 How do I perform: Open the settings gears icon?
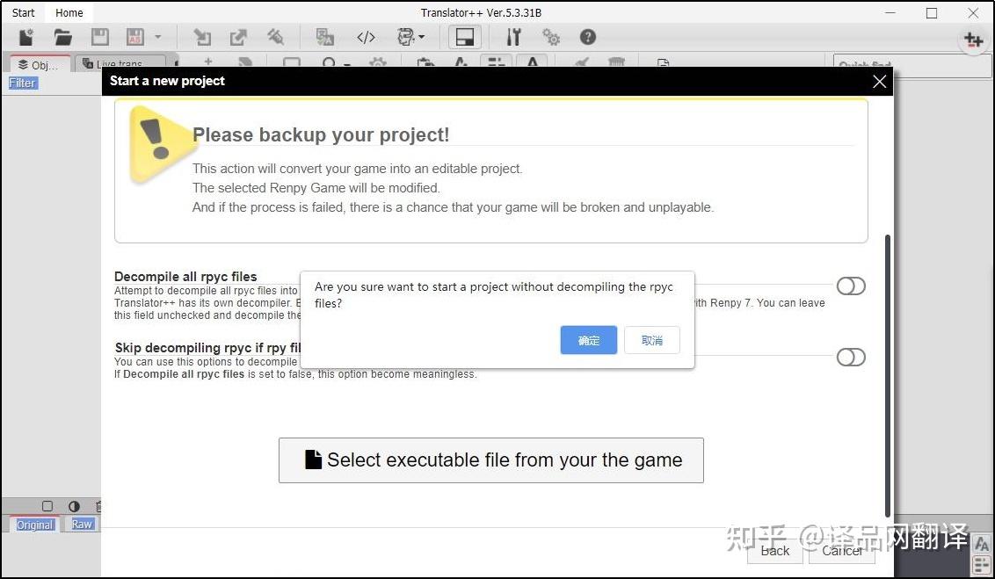pos(551,38)
